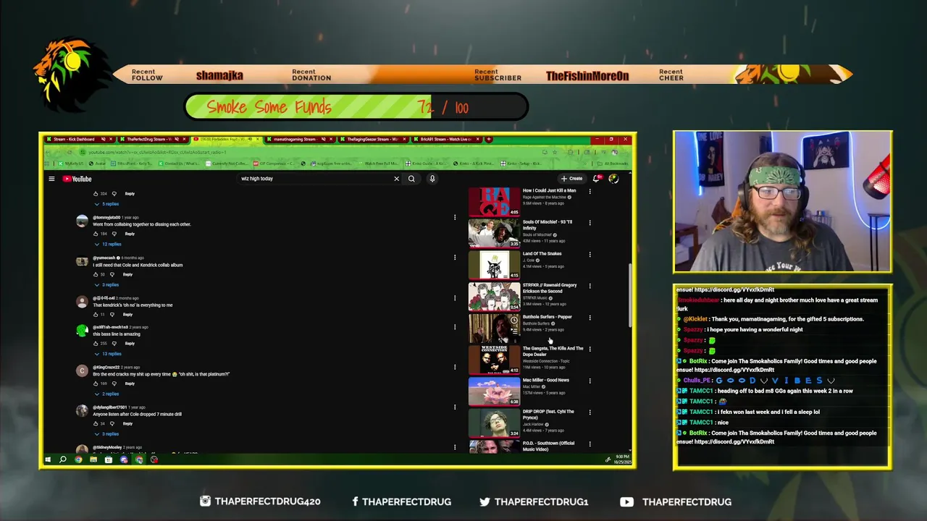Open more options for Mac Miller - Good News
Image resolution: width=927 pixels, height=521 pixels.
tap(590, 381)
